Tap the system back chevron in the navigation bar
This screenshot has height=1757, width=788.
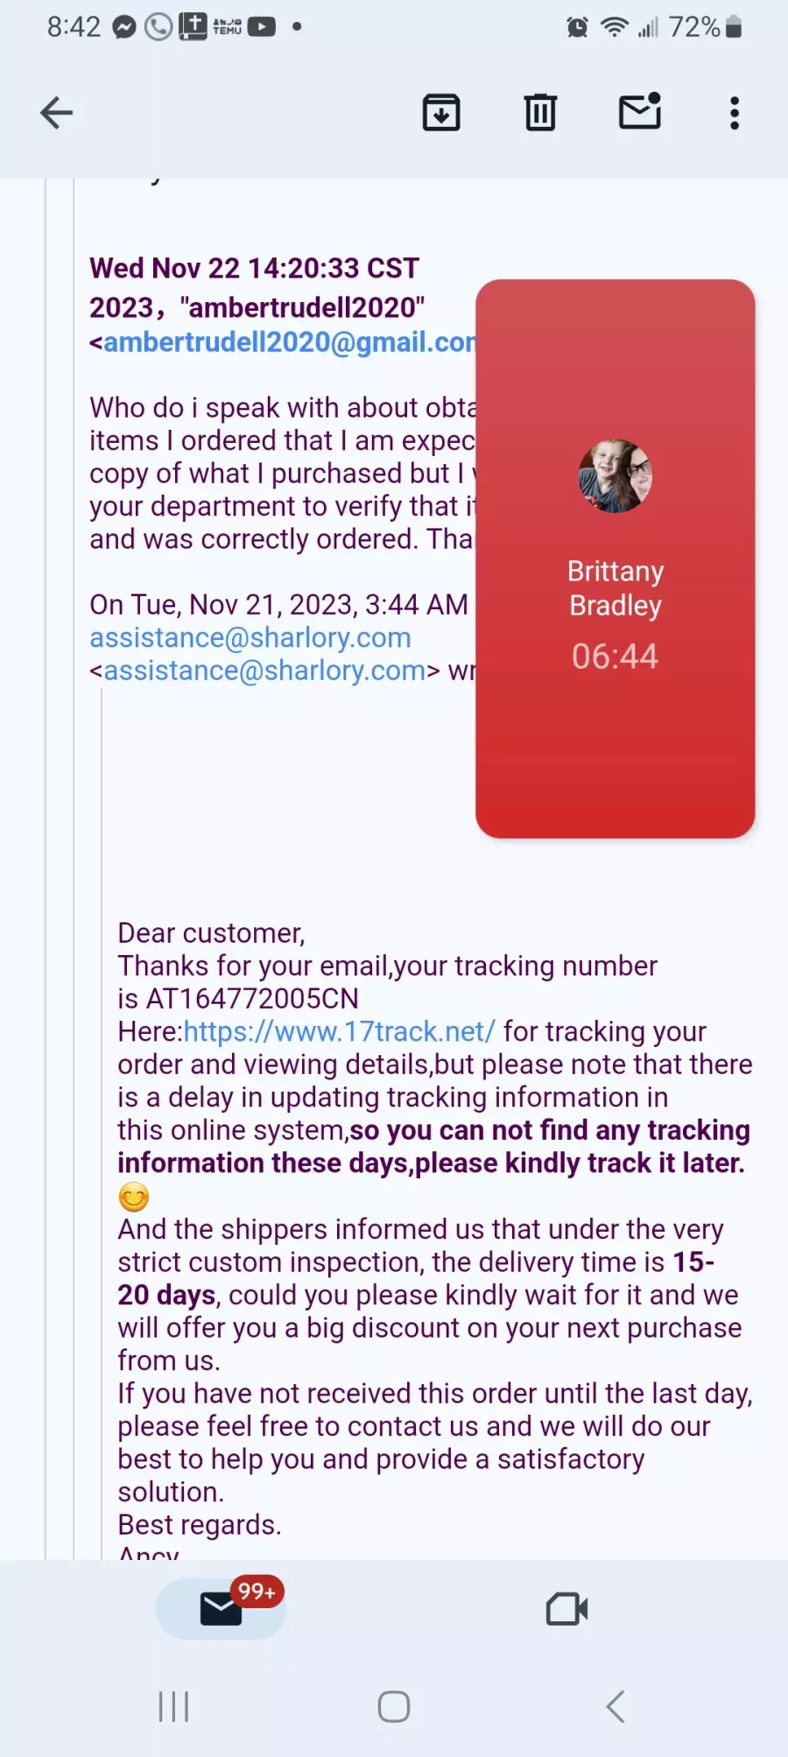tap(616, 1706)
